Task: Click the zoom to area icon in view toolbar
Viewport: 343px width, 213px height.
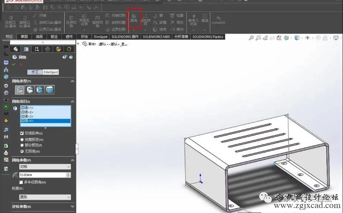Action: 258,38
